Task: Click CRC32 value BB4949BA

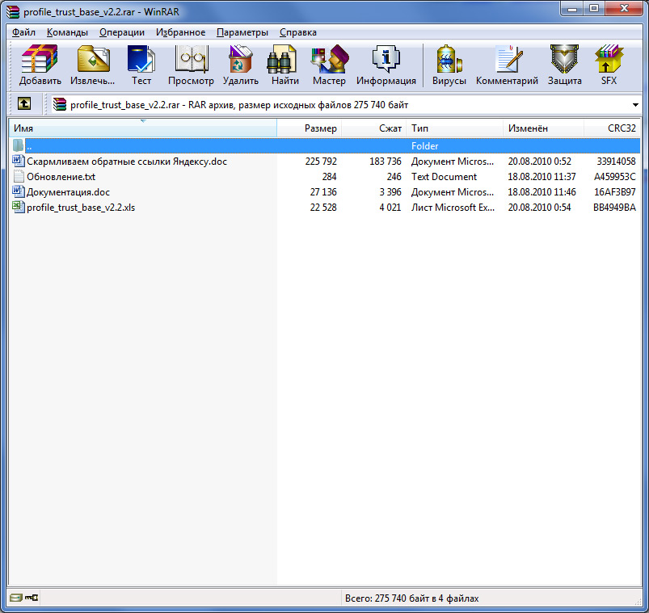Action: pyautogui.click(x=614, y=208)
